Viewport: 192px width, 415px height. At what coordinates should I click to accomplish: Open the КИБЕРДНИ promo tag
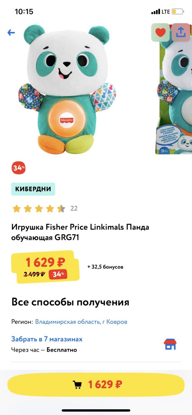(33, 189)
